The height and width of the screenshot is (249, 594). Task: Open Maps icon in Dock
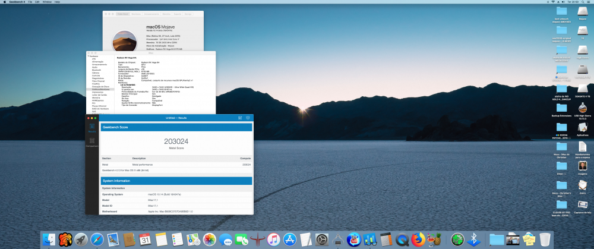[193, 239]
